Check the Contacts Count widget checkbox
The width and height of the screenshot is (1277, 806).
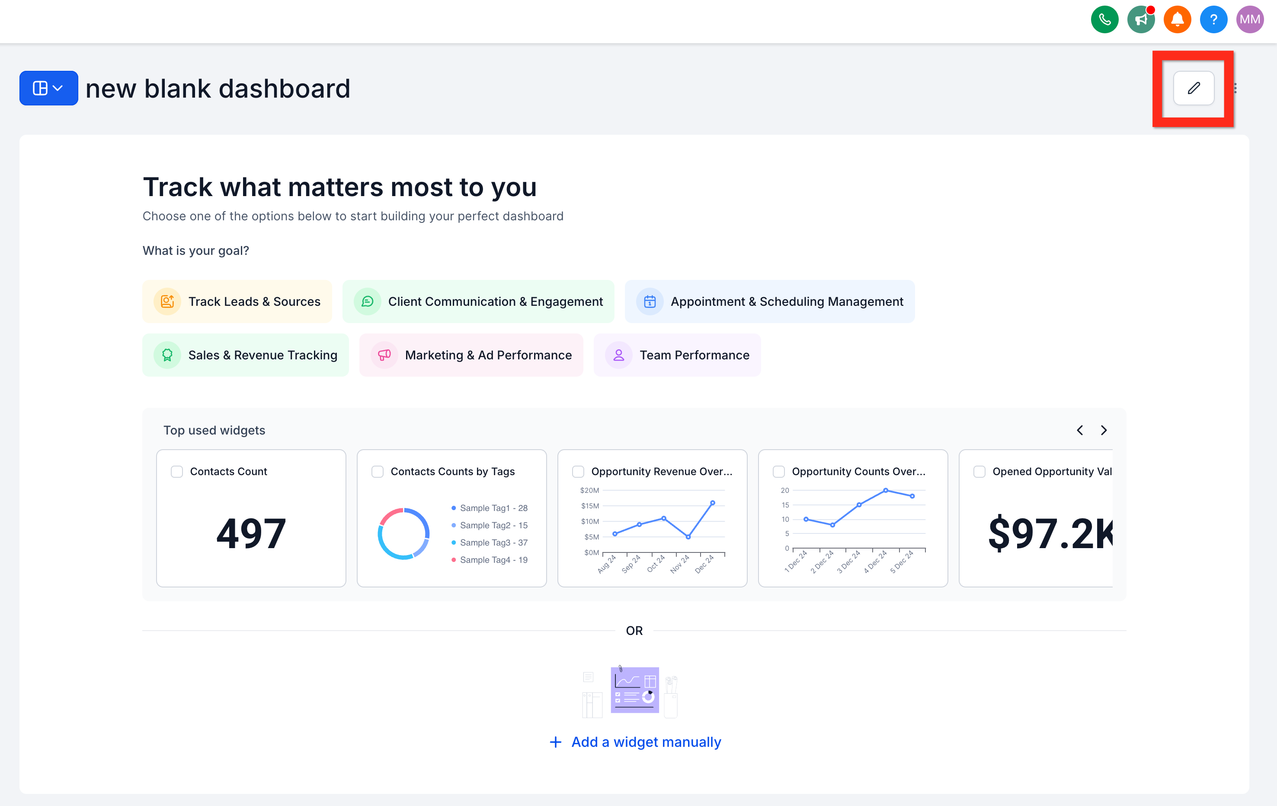click(177, 471)
